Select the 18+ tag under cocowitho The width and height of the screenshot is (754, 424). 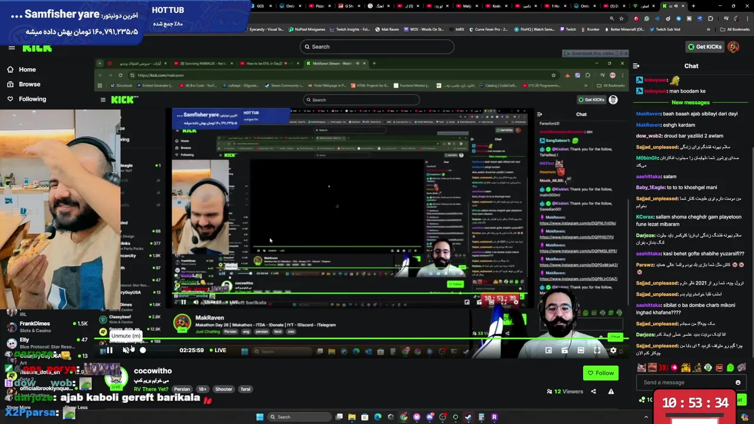point(203,389)
